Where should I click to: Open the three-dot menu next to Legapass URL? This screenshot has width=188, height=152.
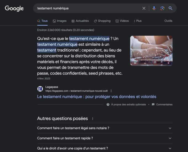pos(111,91)
